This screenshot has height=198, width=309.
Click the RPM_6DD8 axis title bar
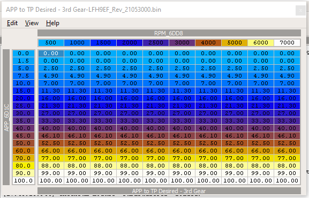[x=169, y=33]
